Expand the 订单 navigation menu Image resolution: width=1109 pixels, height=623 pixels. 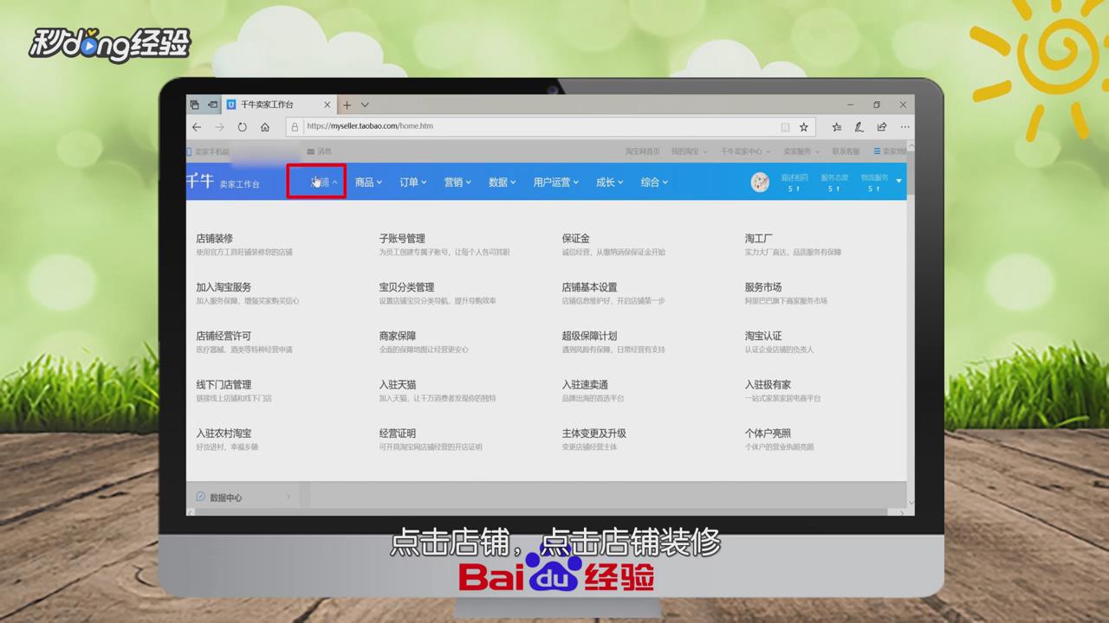point(412,182)
